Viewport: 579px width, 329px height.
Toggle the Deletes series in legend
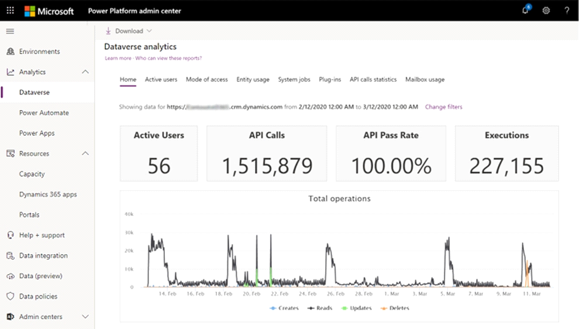coord(395,308)
